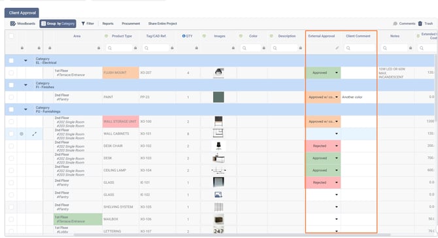This screenshot has width=438, height=238.
Task: Click the lock icon in Area column
Action: pyautogui.click(x=99, y=48)
